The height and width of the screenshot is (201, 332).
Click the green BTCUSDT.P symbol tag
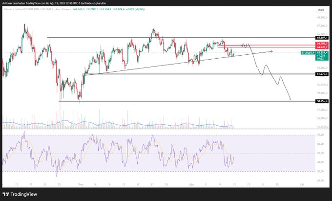point(308,53)
